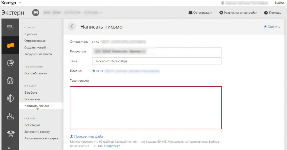Click the people group icon in sidebar
The width and height of the screenshot is (287, 150).
pyautogui.click(x=10, y=81)
